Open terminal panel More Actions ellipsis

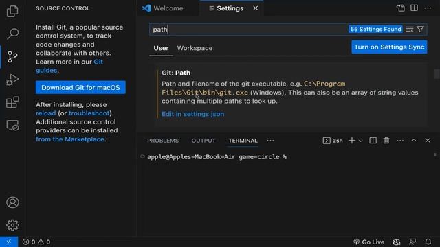point(400,141)
